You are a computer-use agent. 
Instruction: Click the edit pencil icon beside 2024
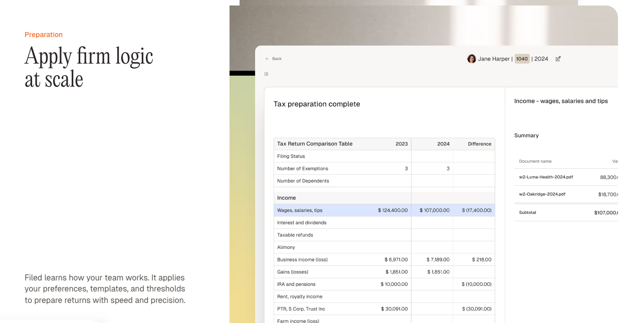558,59
